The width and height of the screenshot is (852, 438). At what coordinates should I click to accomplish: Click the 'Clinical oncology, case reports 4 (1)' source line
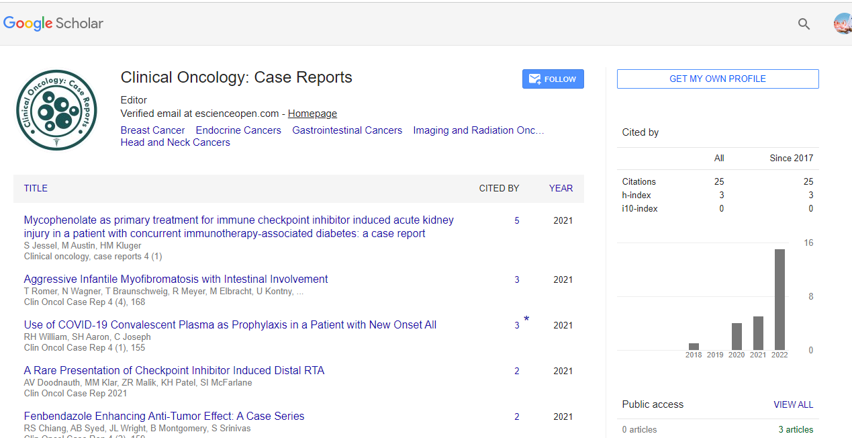pyautogui.click(x=93, y=256)
